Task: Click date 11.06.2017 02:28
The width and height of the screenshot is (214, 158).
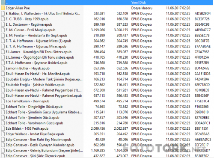Action: tap(178, 8)
